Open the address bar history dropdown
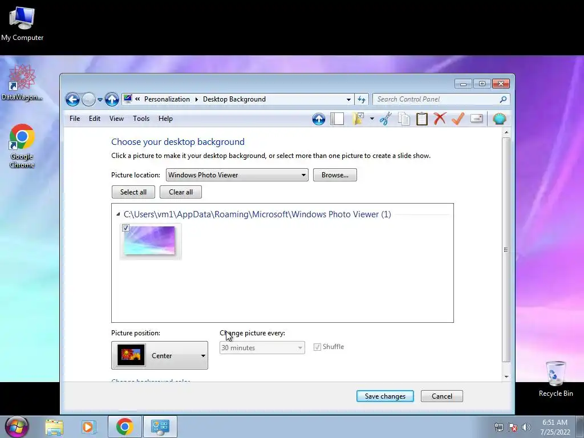 [348, 99]
